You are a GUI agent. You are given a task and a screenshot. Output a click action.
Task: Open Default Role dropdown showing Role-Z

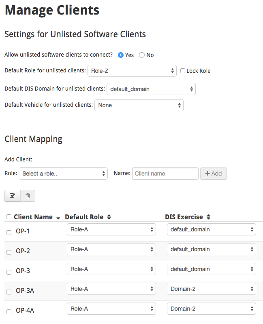pyautogui.click(x=132, y=71)
